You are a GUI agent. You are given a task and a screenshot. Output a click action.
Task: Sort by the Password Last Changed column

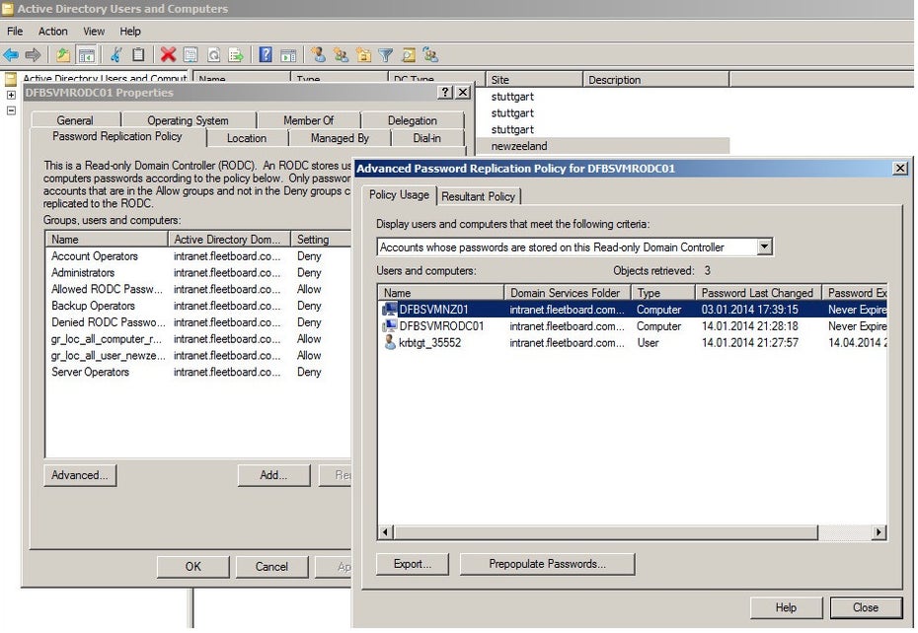pyautogui.click(x=757, y=293)
